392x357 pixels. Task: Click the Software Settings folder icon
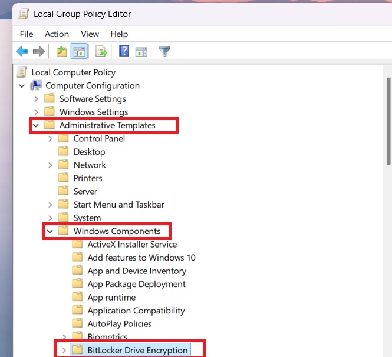(x=50, y=98)
